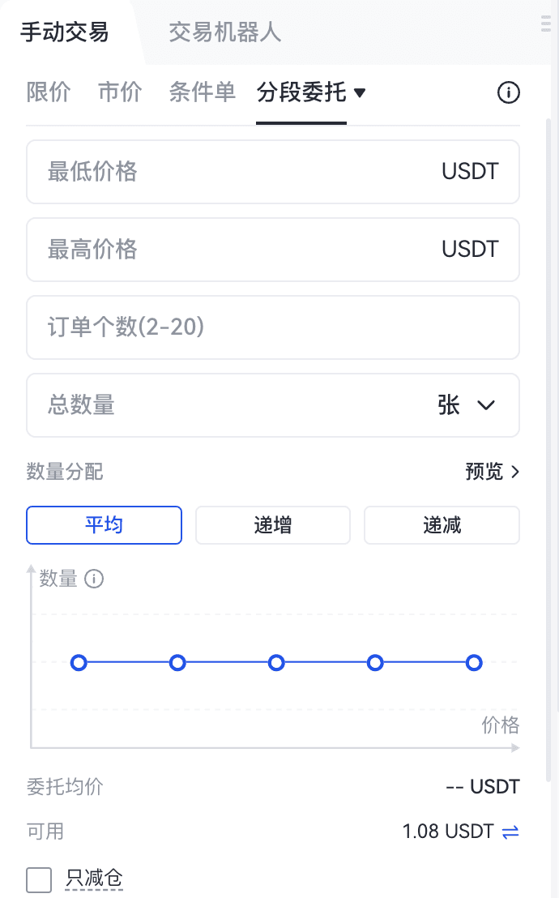The height and width of the screenshot is (898, 559).
Task: Select 递减 quantity distribution
Action: click(442, 525)
